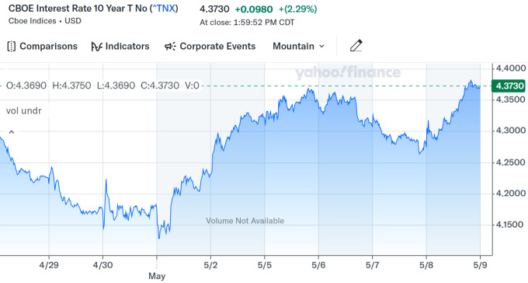Select the pencil draw tool

tap(356, 46)
